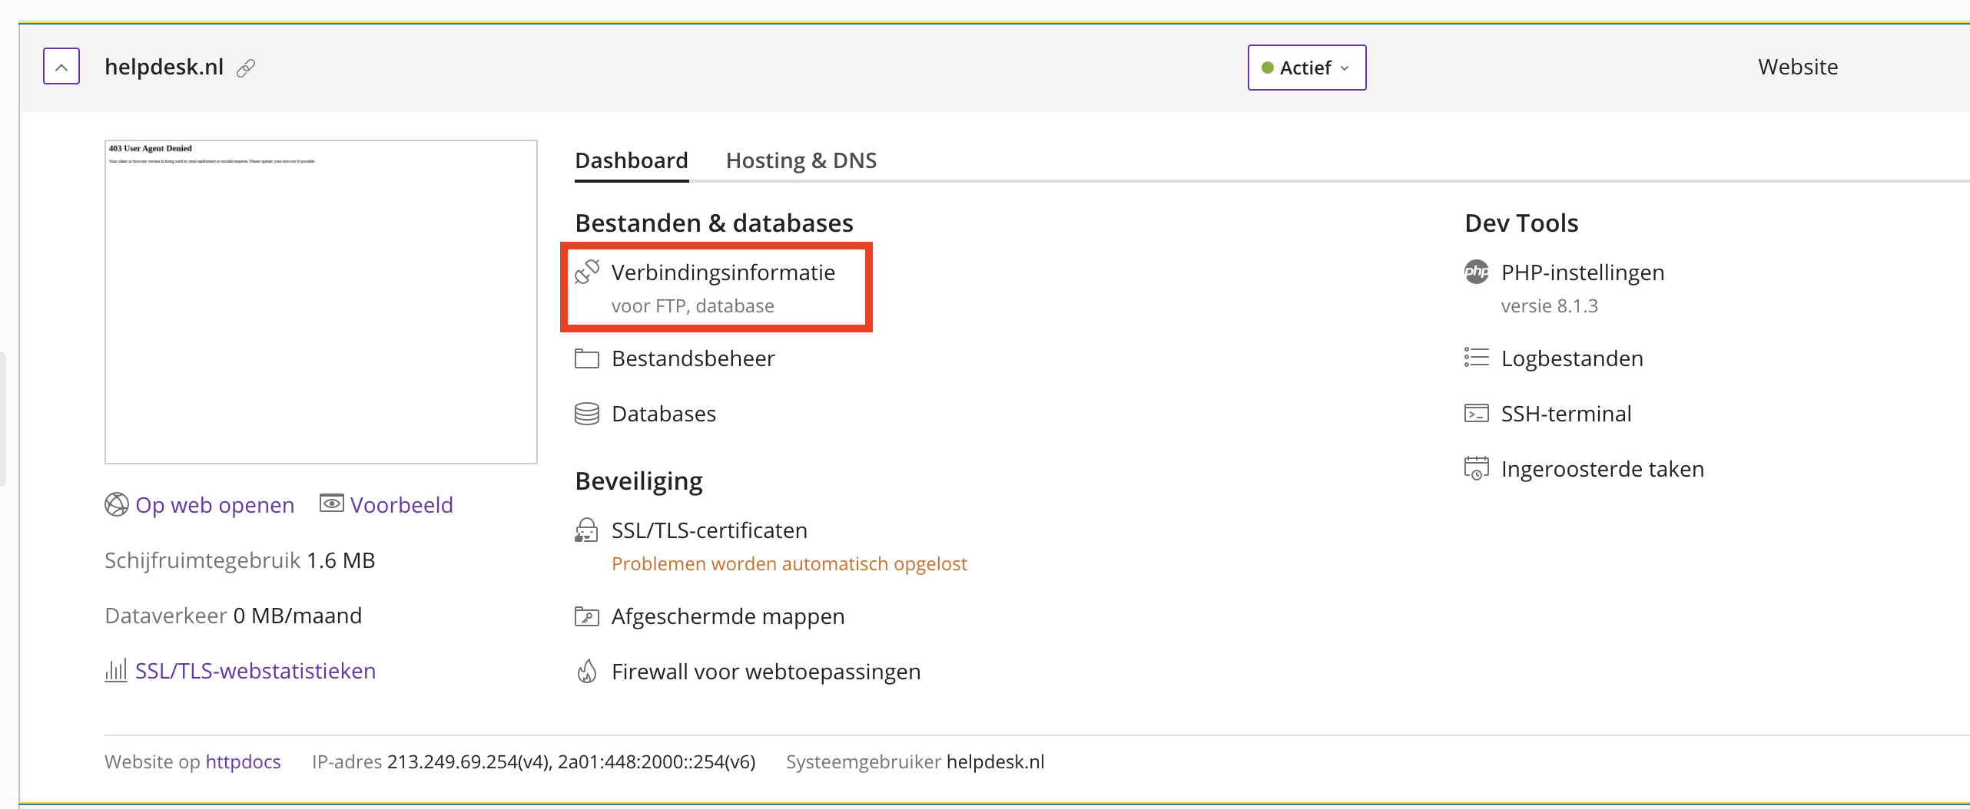Click the SSL/TLS-certificaten lock icon
Viewport: 1970px width, 809px height.
(x=587, y=530)
